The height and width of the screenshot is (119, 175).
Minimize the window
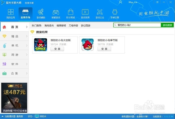[x=164, y=2]
